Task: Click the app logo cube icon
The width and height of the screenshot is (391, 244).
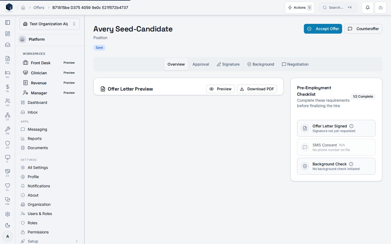Action: coord(9,7)
